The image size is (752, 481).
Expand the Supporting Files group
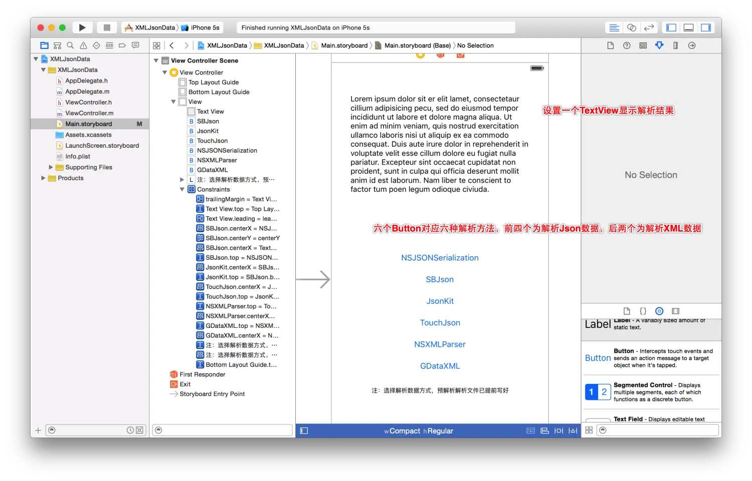click(x=51, y=167)
